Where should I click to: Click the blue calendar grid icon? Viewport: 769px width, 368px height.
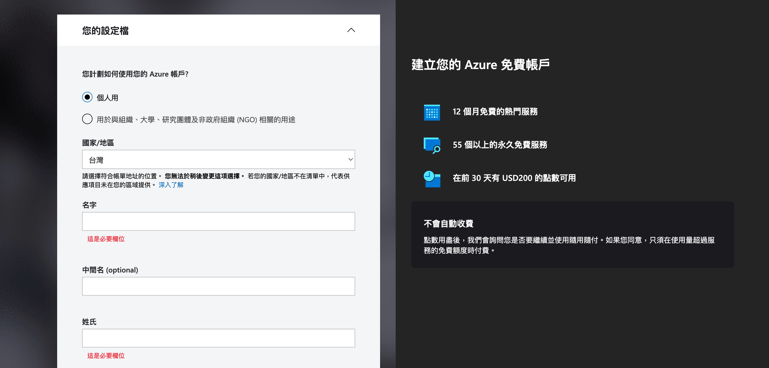[432, 112]
